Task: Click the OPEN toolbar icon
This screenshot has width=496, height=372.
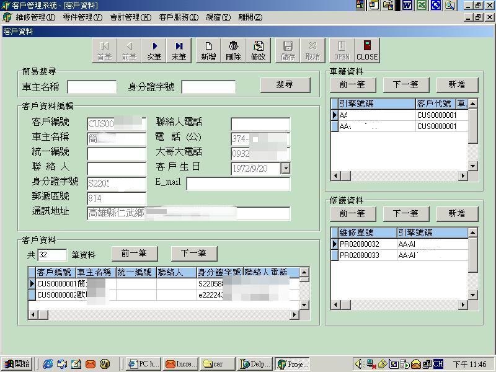Action: [342, 51]
